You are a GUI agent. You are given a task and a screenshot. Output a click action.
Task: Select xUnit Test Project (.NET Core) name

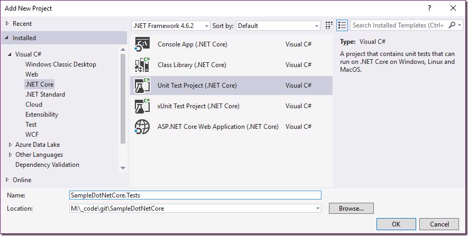point(198,106)
